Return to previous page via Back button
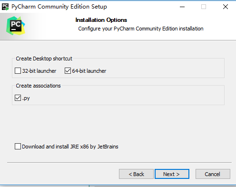Viewport: 236px width, 187px height. [x=136, y=174]
